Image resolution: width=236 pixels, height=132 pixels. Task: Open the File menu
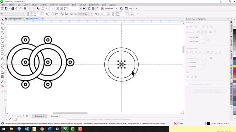pos(4,5)
